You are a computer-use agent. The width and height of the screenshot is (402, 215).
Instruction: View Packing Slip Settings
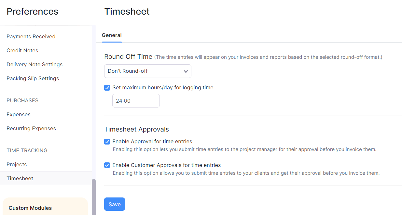[x=33, y=78]
